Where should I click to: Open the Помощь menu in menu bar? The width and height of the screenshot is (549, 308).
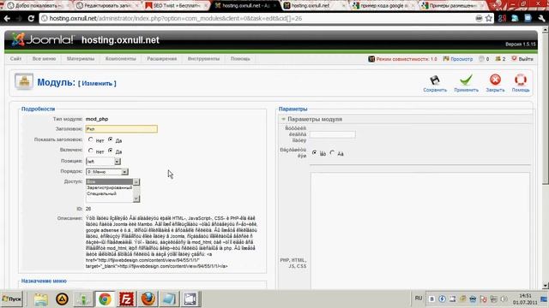pyautogui.click(x=240, y=59)
